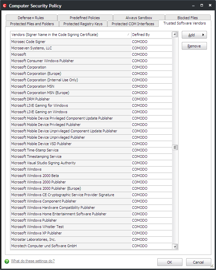This screenshot has width=216, height=270.
Task: Select Microsoft Windows Hardware Compatibility Publisher
Action: (91, 207)
